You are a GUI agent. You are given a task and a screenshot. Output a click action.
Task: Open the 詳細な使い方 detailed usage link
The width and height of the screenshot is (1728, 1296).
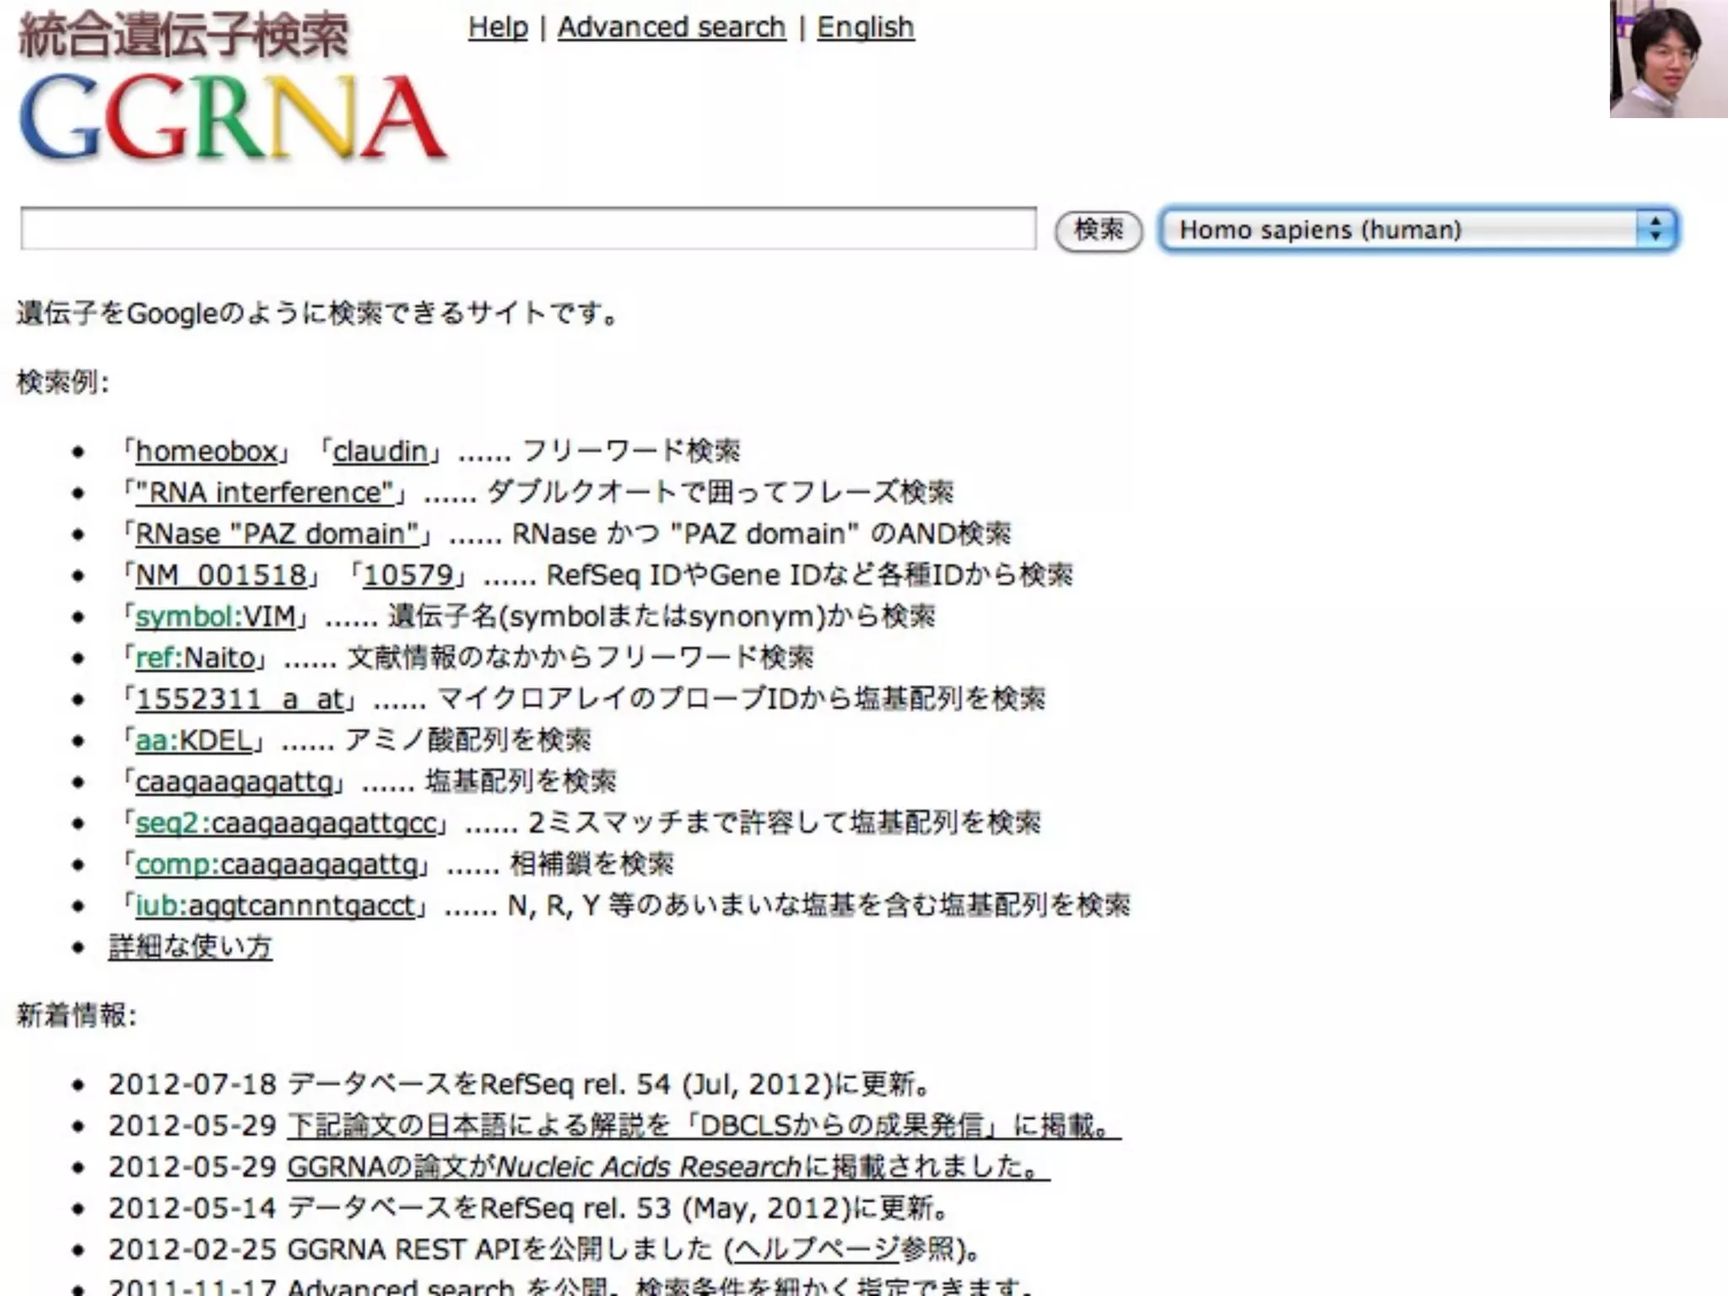pos(190,947)
